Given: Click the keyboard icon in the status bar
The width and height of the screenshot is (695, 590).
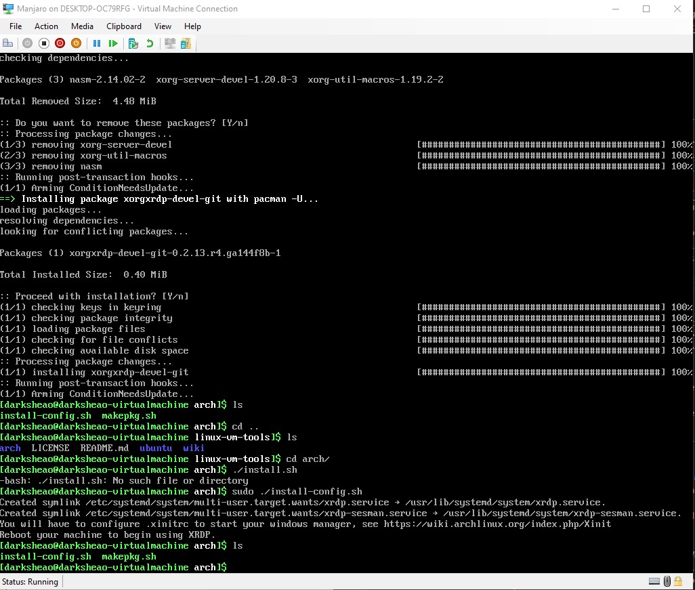Looking at the screenshot, I should (x=654, y=581).
